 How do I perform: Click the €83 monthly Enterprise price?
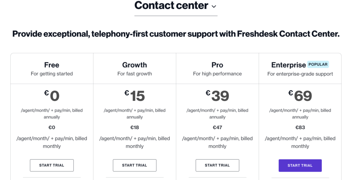(300, 127)
